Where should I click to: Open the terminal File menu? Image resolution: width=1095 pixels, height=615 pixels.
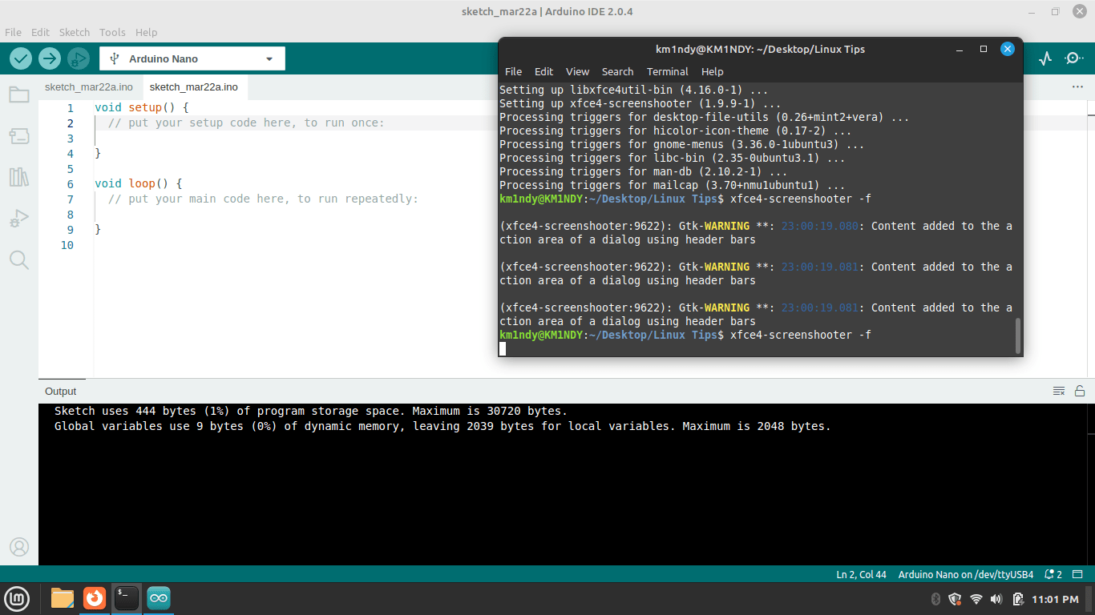[513, 71]
